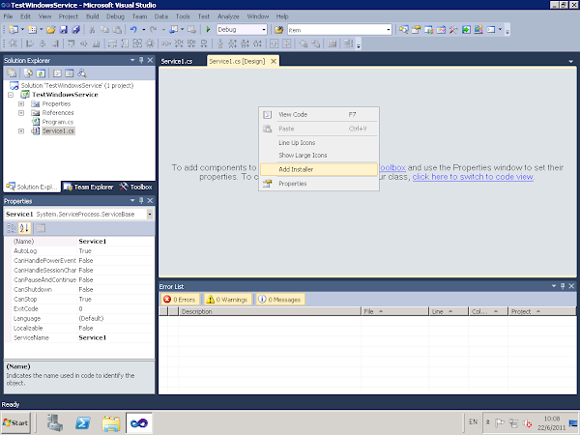
Task: Edit the ServiceName property value
Action: coord(115,337)
